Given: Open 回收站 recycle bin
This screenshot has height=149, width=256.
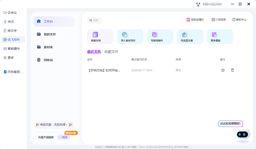Looking at the screenshot, I should pyautogui.click(x=45, y=60).
